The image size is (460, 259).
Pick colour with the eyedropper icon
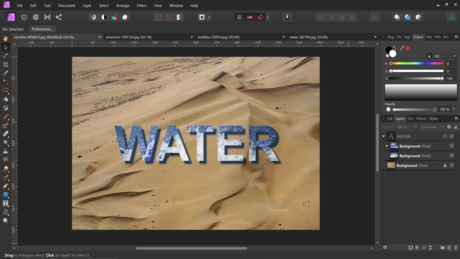[402, 48]
